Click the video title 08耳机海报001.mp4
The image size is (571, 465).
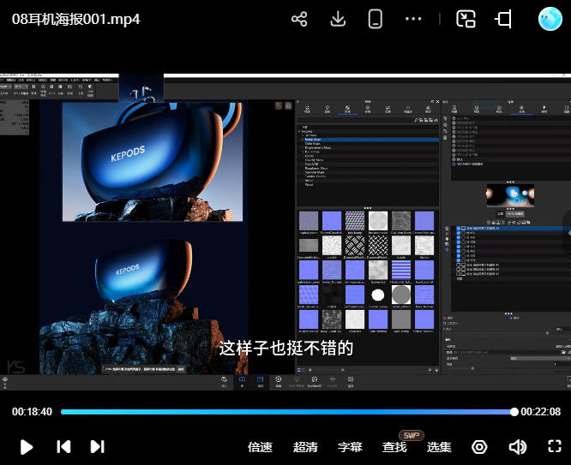75,20
